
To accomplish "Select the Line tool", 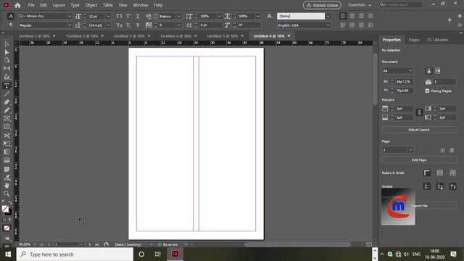I will coord(7,94).
